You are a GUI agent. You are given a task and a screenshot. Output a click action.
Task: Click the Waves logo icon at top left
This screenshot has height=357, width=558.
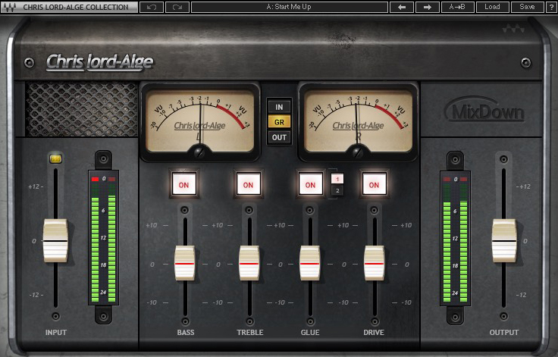[x=9, y=7]
